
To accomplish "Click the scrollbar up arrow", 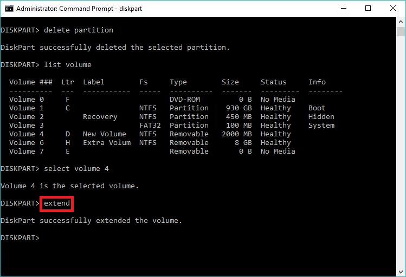I will click(401, 22).
